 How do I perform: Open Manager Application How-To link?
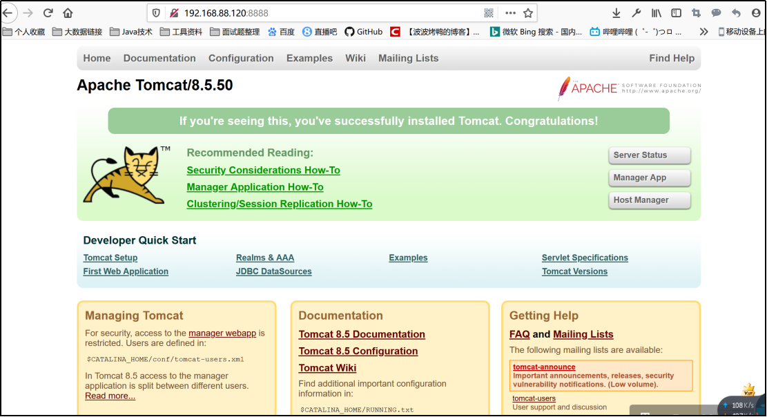(255, 187)
